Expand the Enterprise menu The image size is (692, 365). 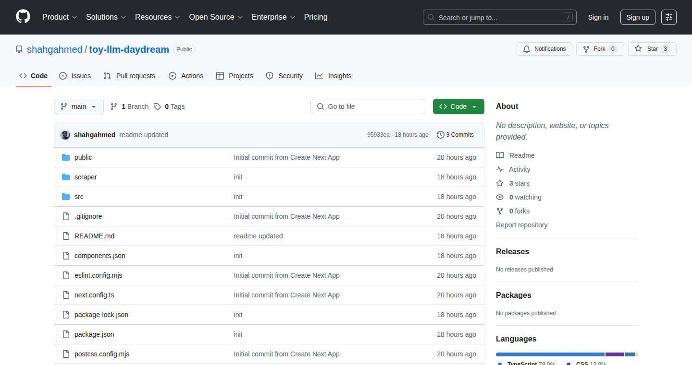tap(273, 17)
